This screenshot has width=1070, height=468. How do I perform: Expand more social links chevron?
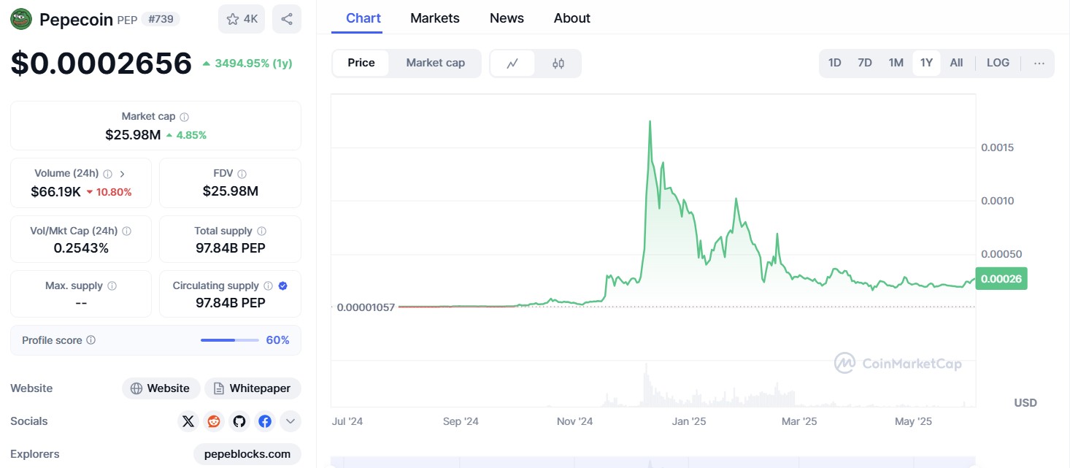[290, 421]
